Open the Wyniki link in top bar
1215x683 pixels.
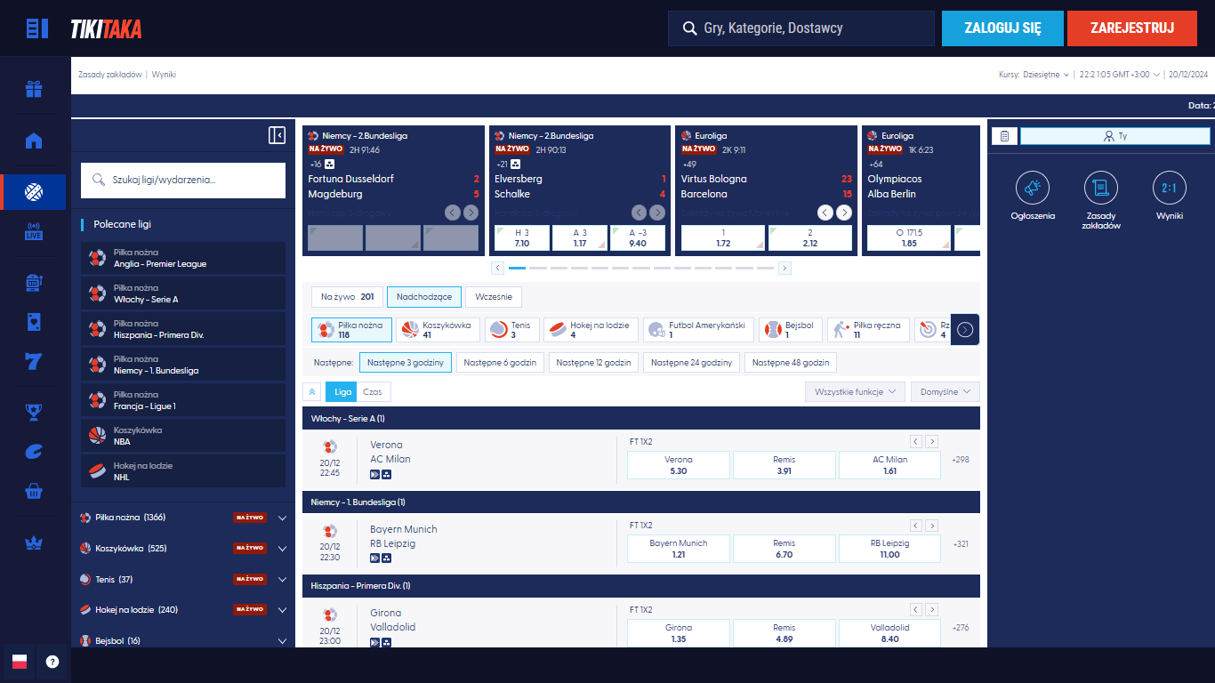tap(164, 75)
